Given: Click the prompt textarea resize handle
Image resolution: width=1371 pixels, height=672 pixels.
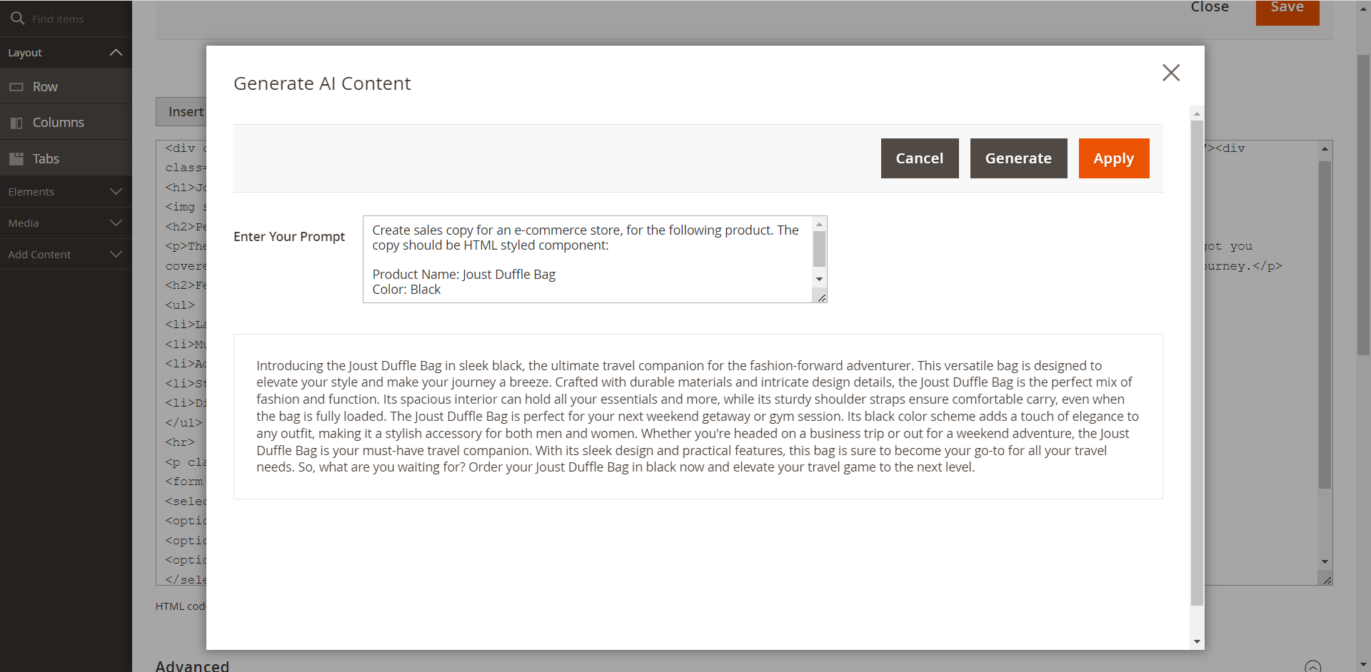Looking at the screenshot, I should 822,298.
